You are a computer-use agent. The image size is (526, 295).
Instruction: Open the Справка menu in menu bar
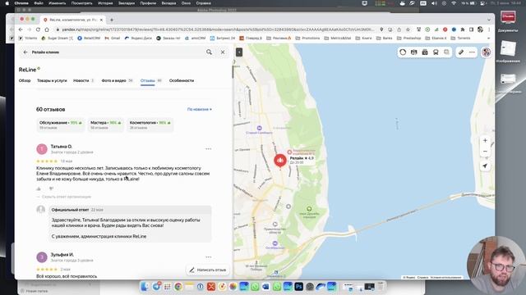click(203, 3)
